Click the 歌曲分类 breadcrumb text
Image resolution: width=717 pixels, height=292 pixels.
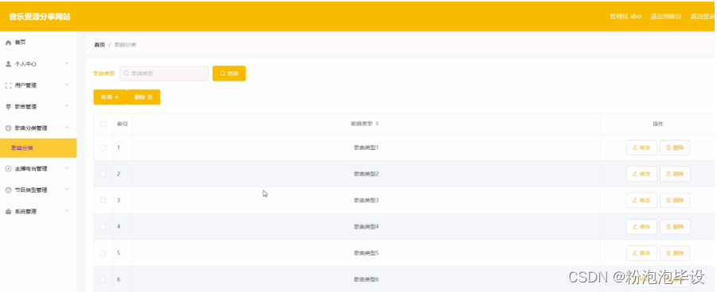pos(125,44)
